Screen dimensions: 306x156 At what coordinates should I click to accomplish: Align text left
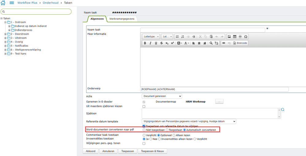(193, 43)
